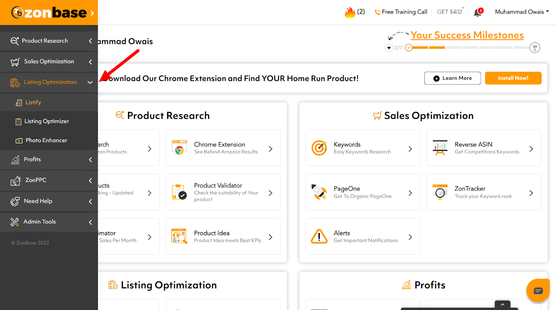Open the ZonTracker card
Screen dimensions: 557x310
(x=484, y=192)
